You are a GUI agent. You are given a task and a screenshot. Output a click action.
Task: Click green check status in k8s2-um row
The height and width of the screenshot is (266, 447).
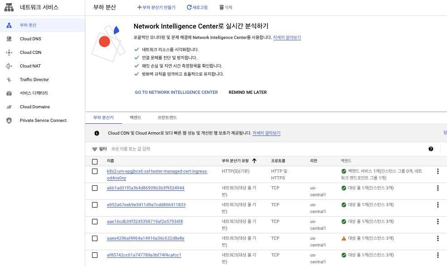tap(344, 171)
